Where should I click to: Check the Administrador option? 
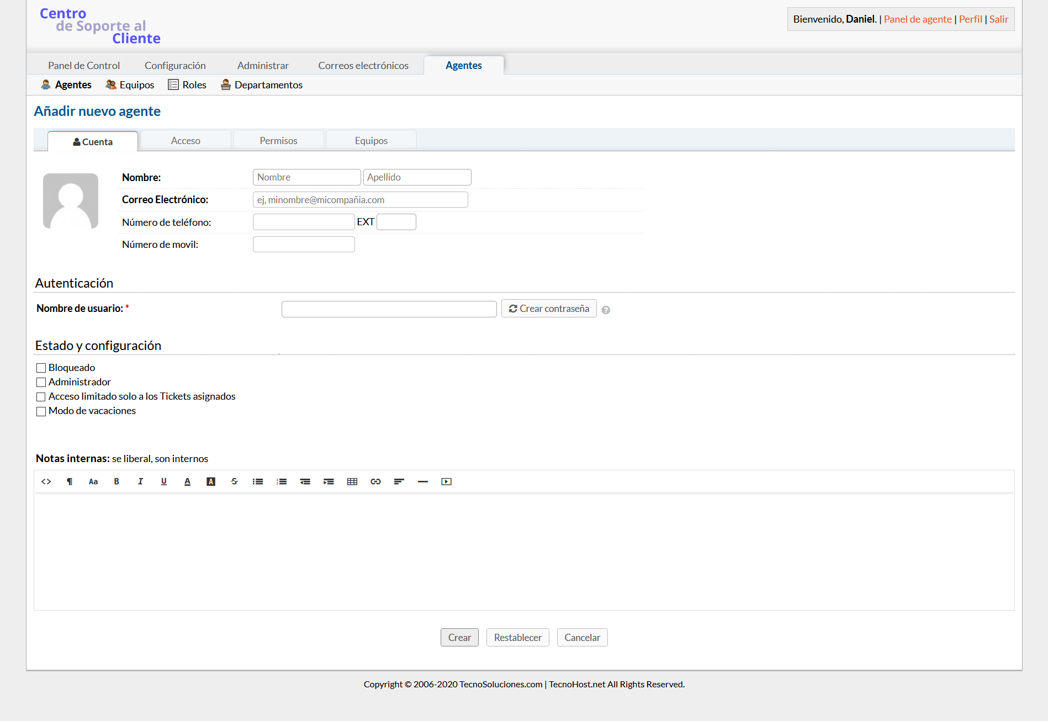(x=41, y=382)
